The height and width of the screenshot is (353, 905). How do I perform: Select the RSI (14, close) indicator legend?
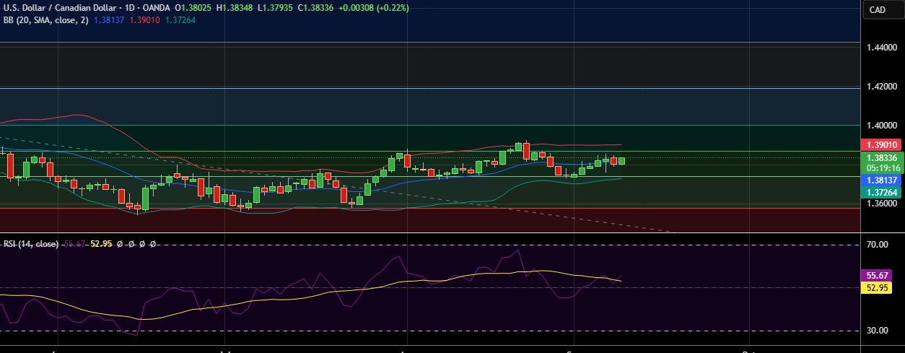(x=30, y=244)
